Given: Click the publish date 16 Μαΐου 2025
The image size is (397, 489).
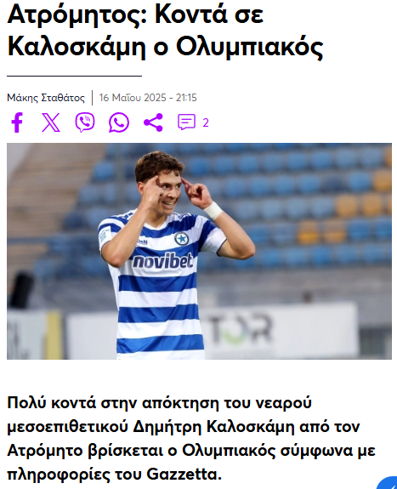Looking at the screenshot, I should [x=133, y=98].
